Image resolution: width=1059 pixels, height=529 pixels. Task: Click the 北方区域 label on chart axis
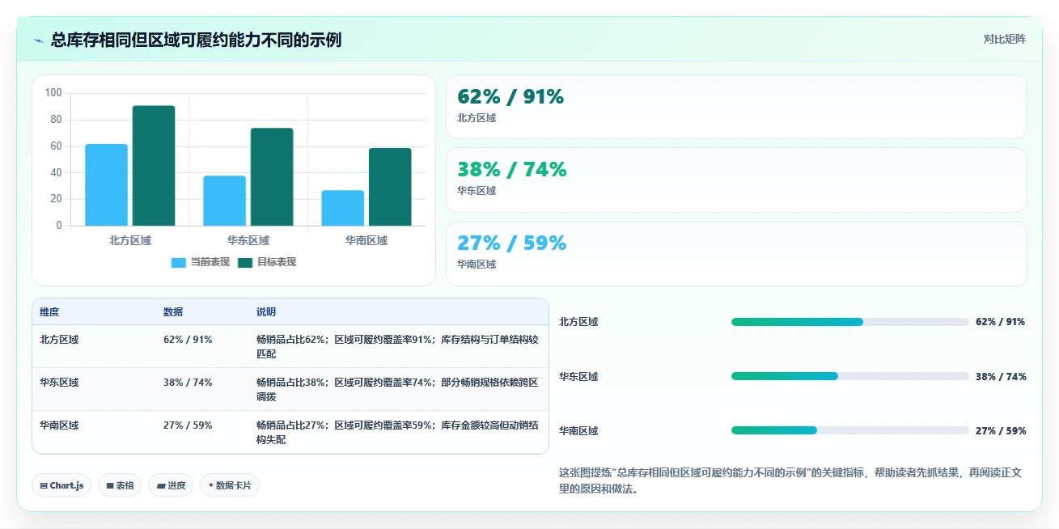click(x=130, y=240)
